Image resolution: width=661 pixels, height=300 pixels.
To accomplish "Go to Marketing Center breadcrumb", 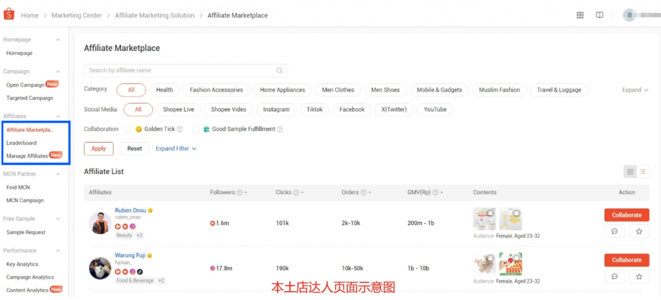I will tap(77, 15).
